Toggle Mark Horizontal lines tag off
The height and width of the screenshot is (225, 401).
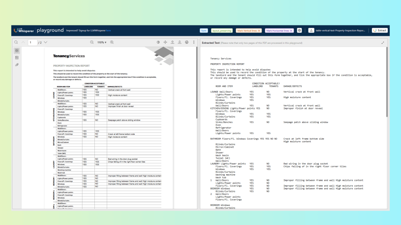coord(291,30)
